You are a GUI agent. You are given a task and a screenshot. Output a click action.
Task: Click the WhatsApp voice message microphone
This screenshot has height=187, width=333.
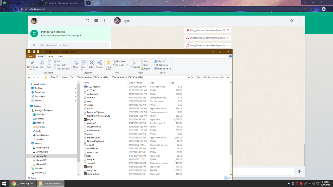point(299,171)
